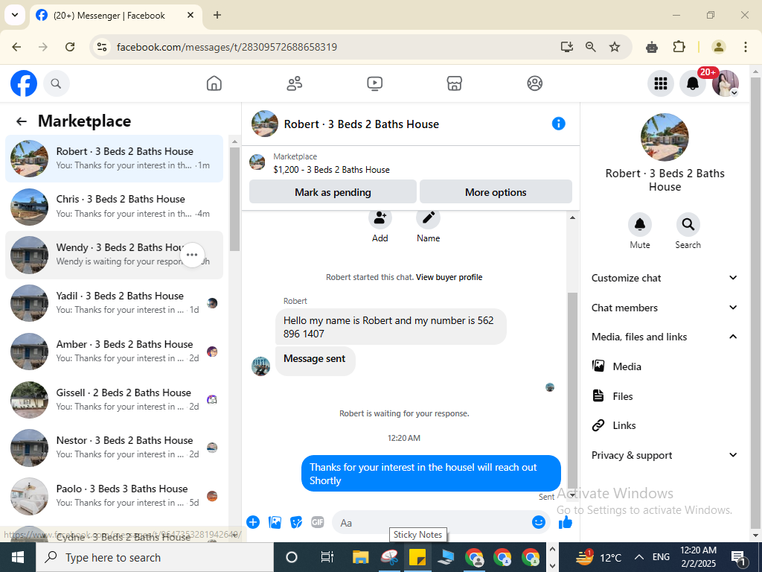
Task: Choose a GIF icon in composer
Action: 317,522
